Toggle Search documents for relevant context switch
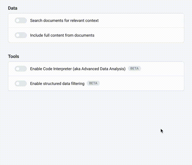The image size is (192, 165). pos(20,20)
